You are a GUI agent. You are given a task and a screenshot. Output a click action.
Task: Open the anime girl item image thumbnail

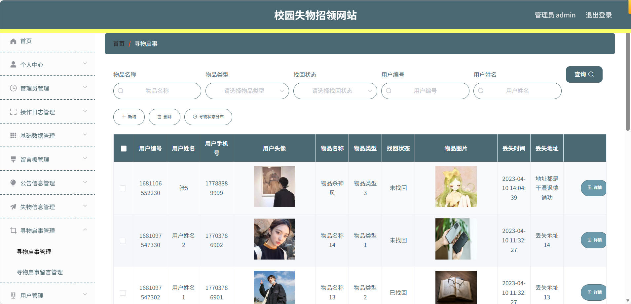click(x=456, y=186)
